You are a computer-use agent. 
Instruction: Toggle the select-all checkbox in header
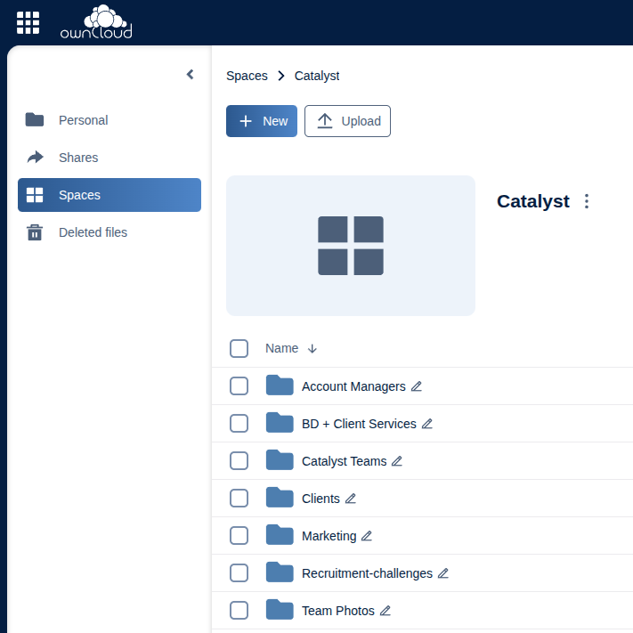(x=239, y=348)
